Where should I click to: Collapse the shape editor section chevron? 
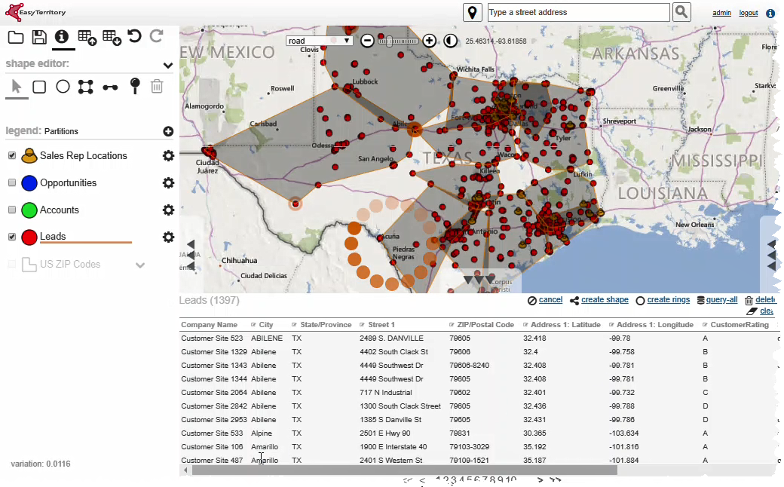168,65
